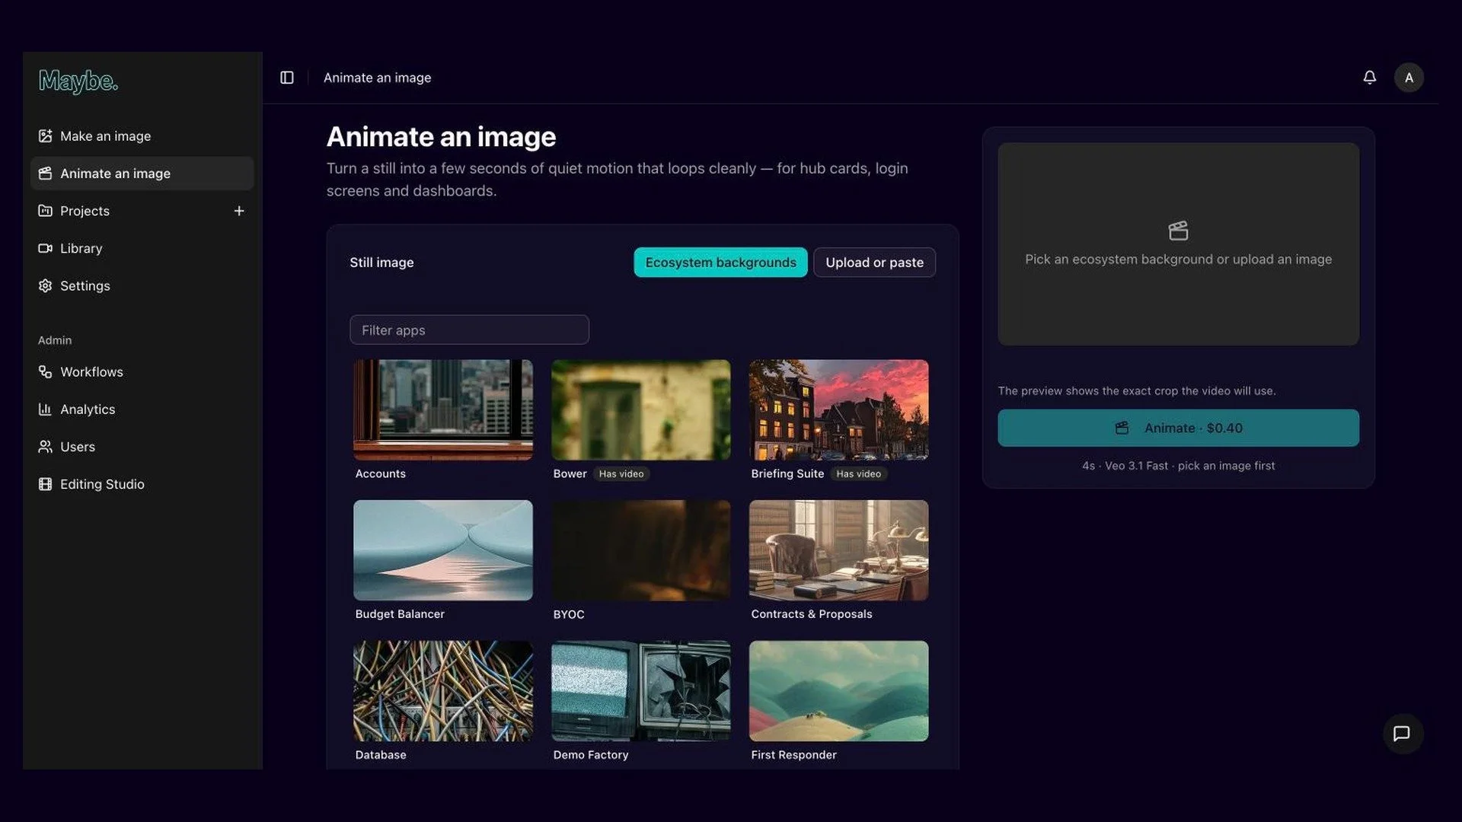Open Settings from sidebar

tap(142, 285)
